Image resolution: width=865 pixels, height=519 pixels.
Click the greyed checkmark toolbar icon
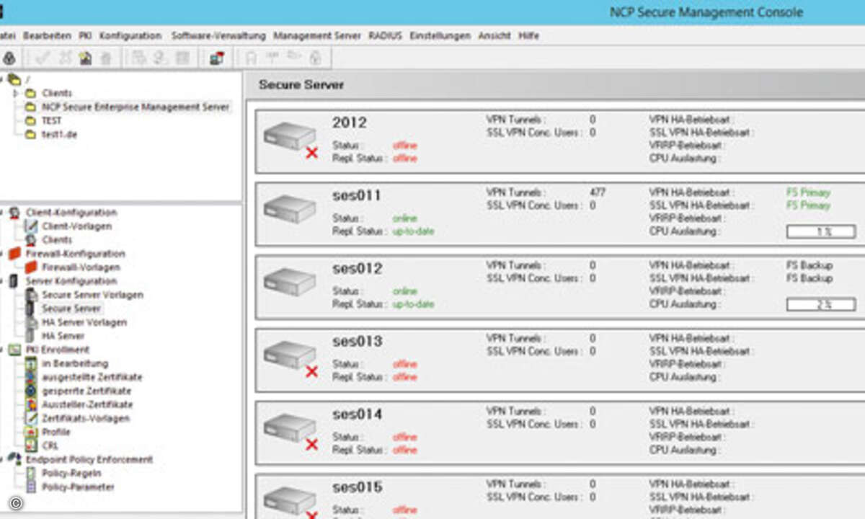click(x=43, y=58)
